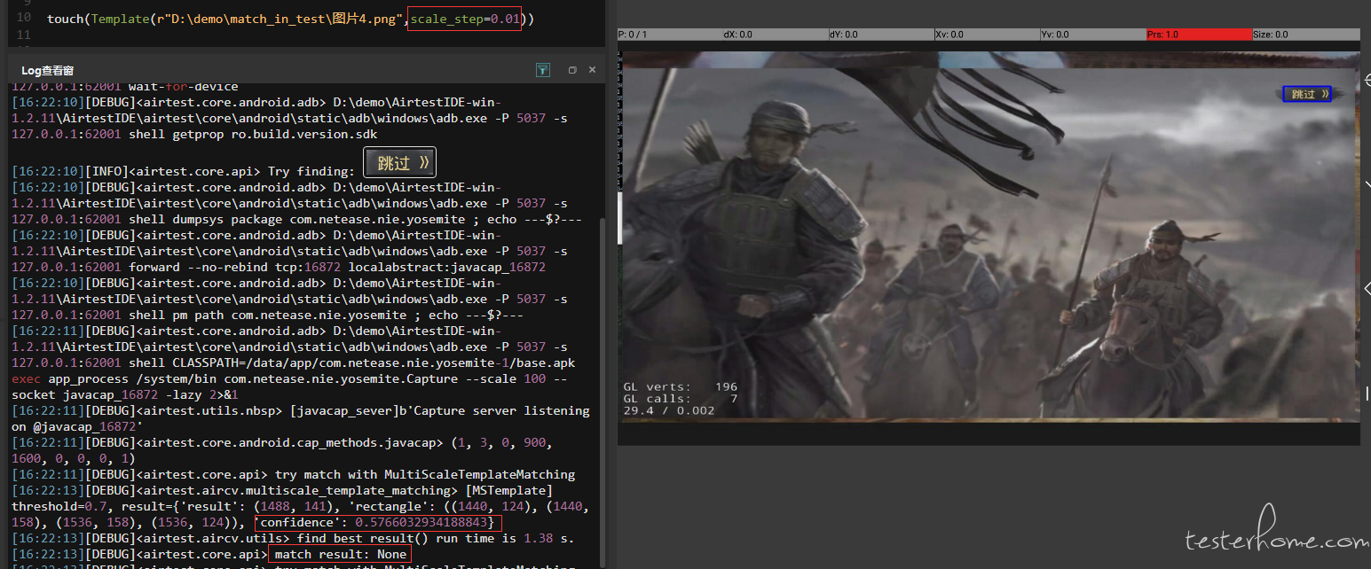
Task: Click the 图片4.png path string in code
Action: click(280, 19)
